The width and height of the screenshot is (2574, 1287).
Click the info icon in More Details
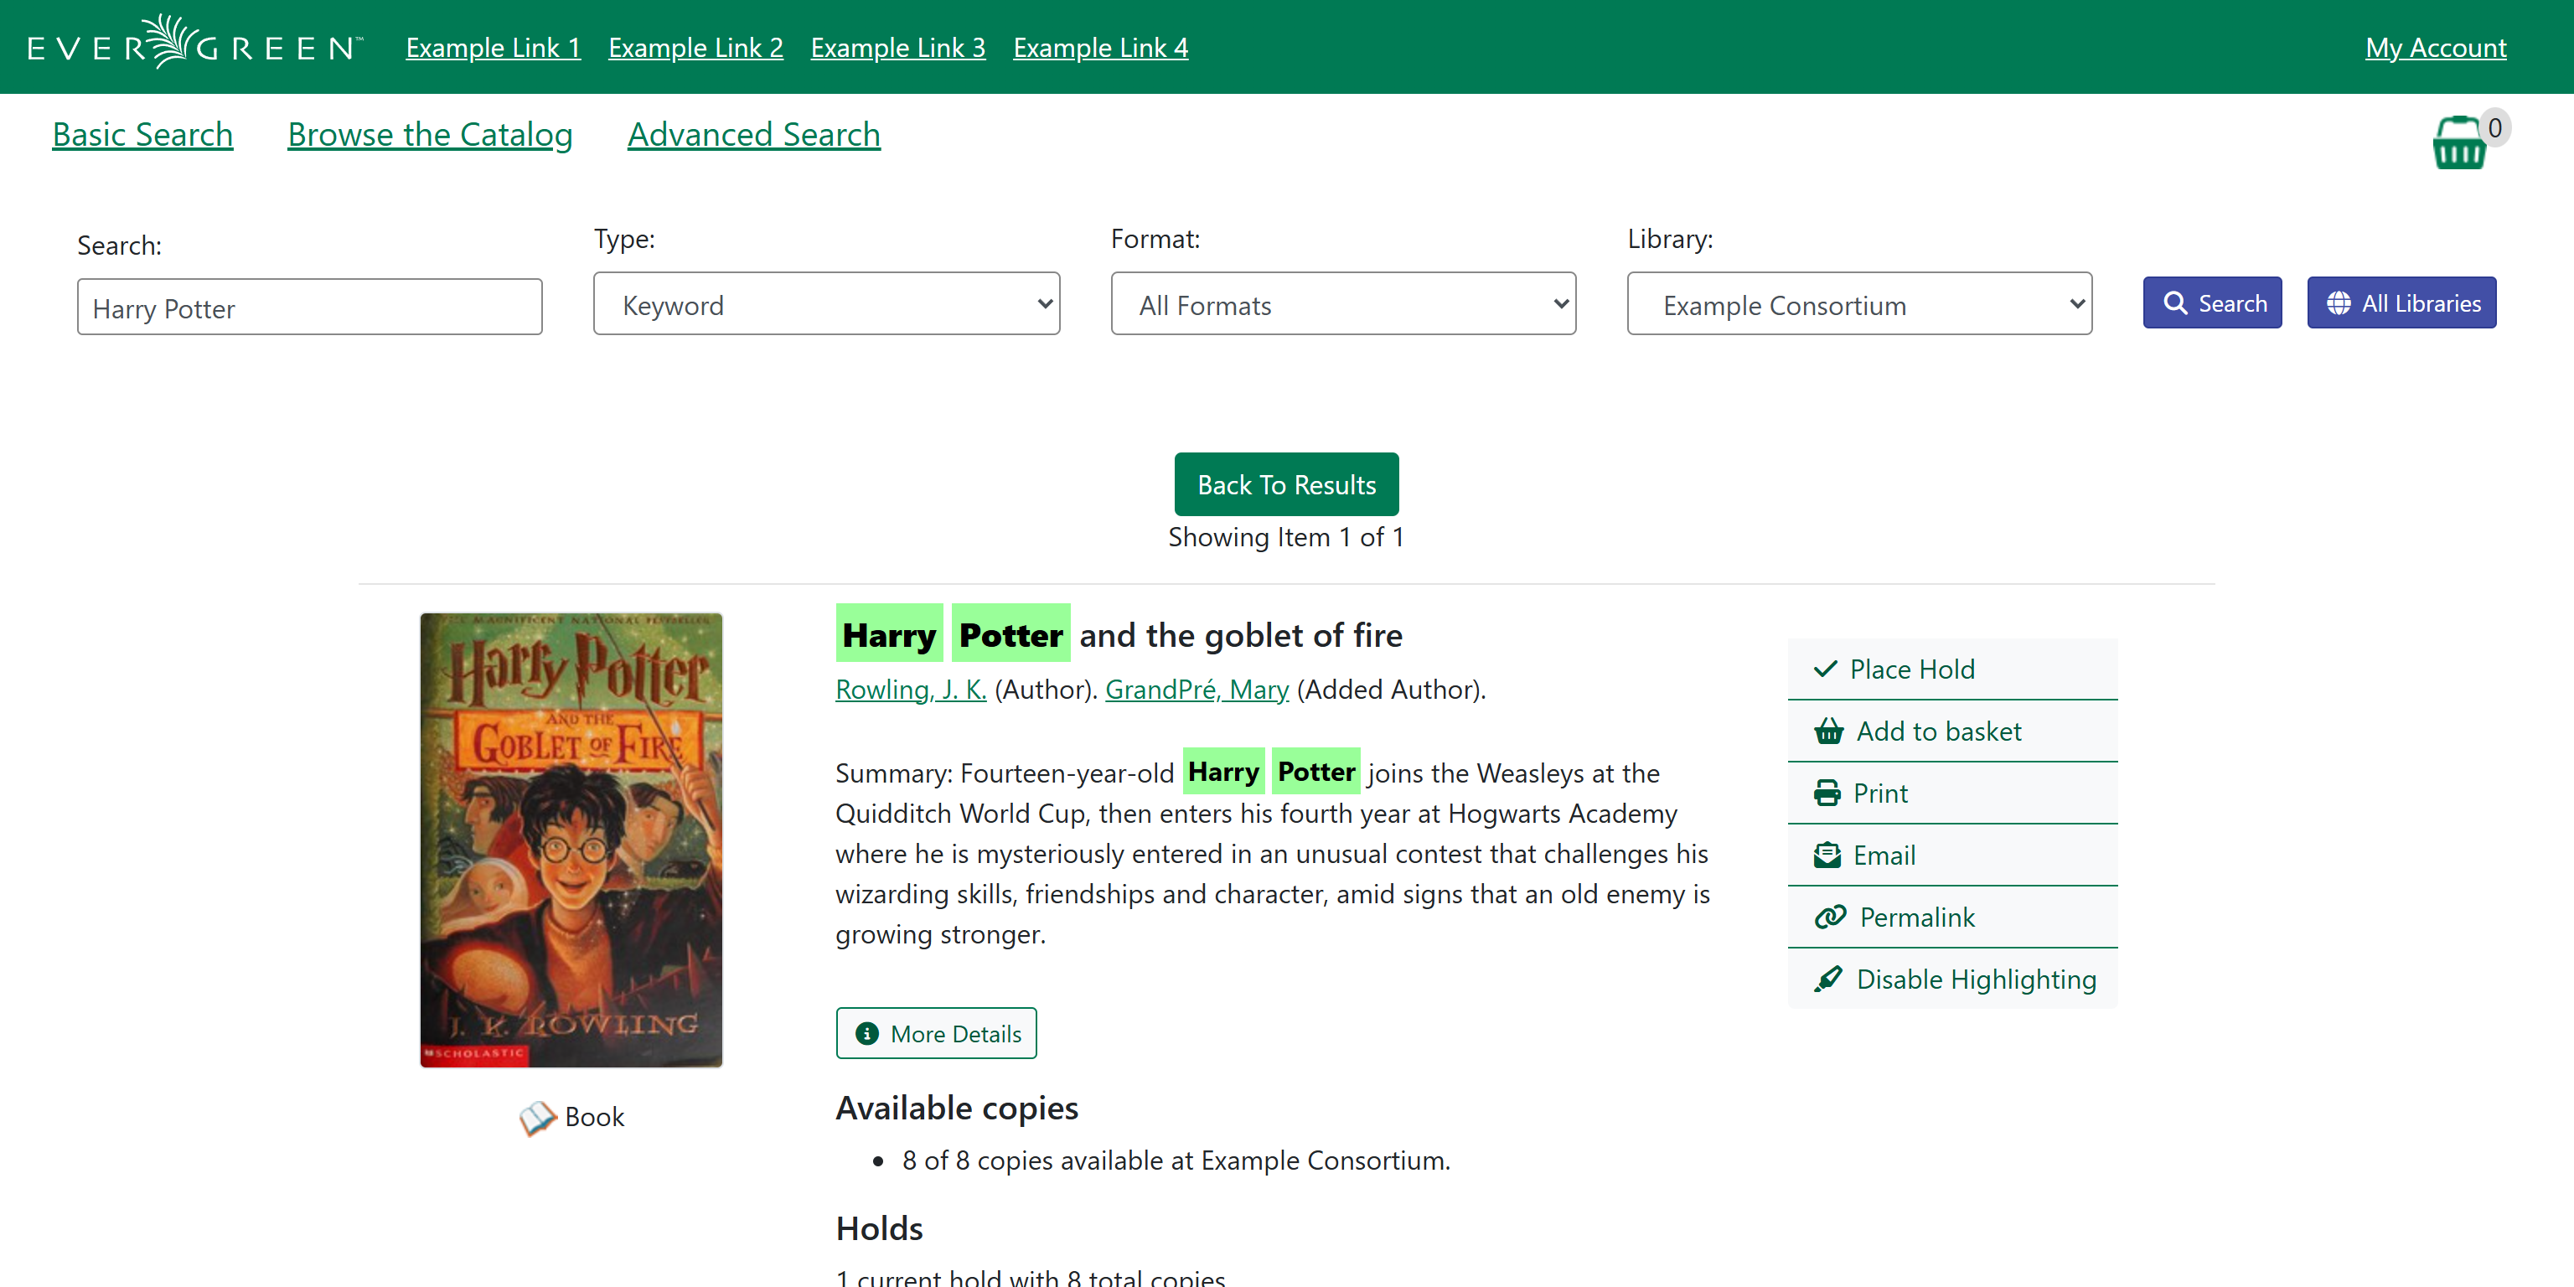(x=866, y=1033)
